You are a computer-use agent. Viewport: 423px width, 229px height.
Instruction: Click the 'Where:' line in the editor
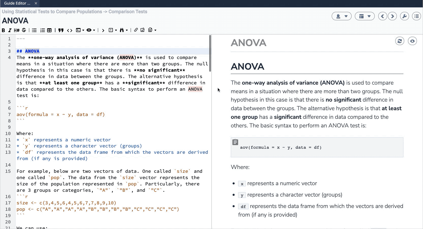click(25, 133)
